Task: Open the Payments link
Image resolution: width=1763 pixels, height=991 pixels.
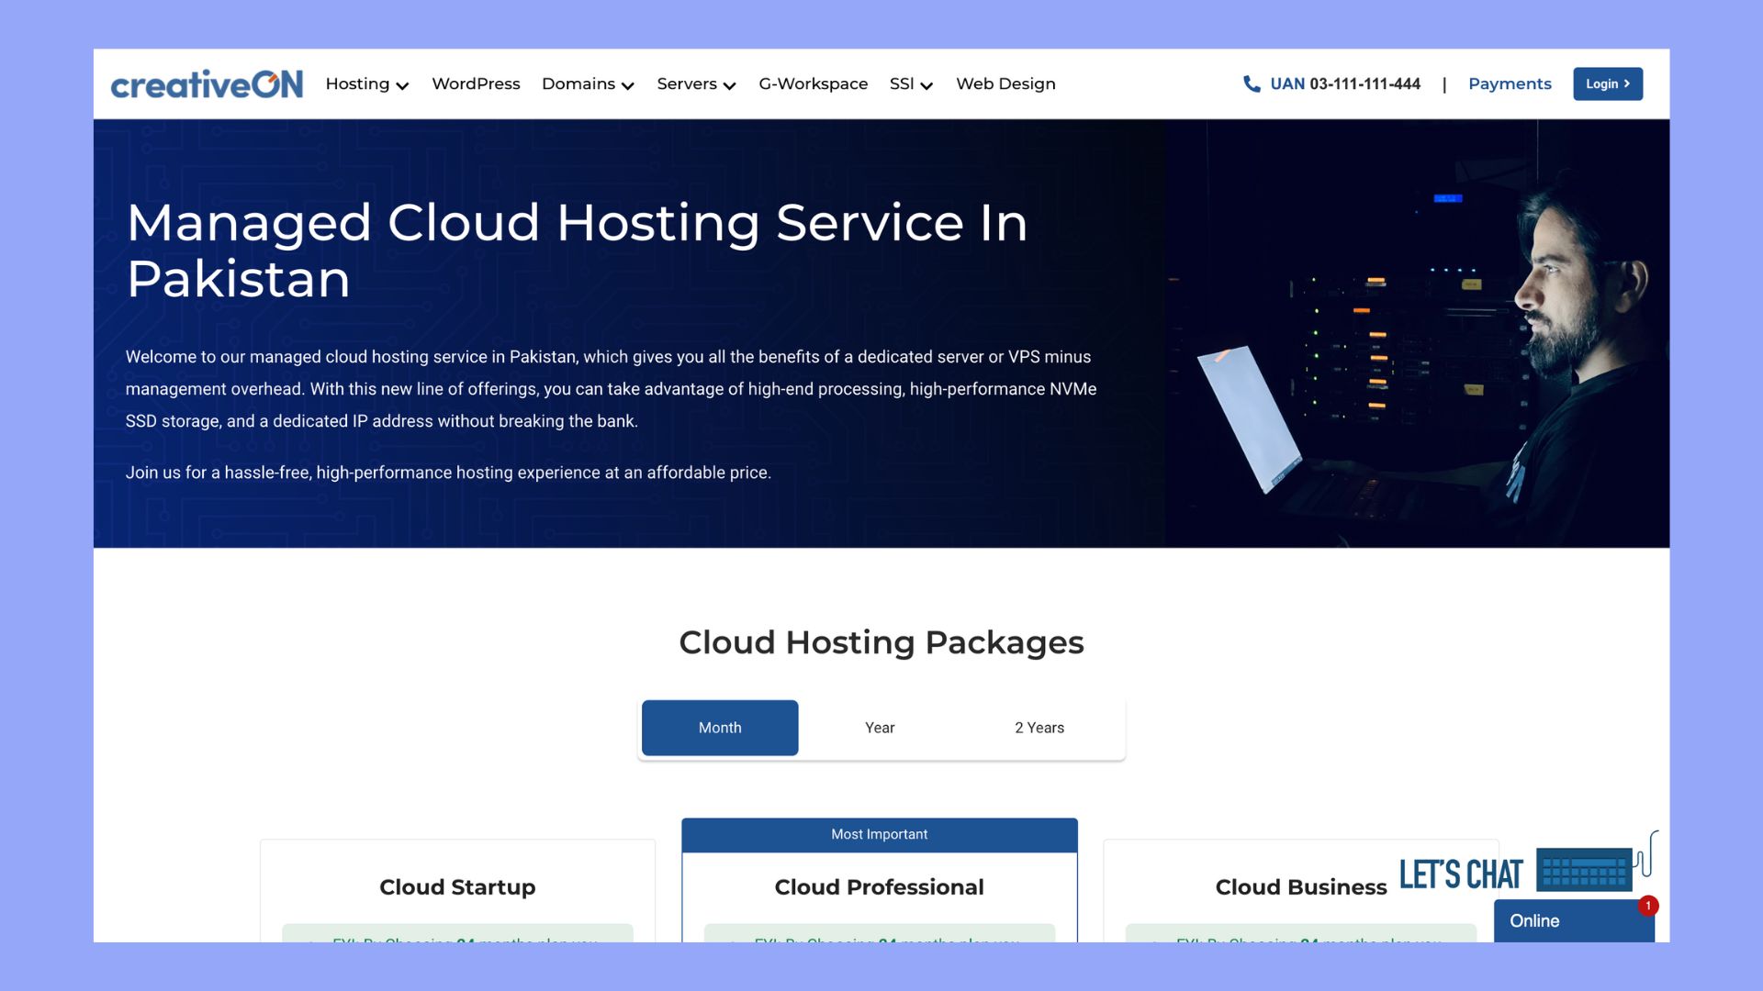Action: (1510, 84)
